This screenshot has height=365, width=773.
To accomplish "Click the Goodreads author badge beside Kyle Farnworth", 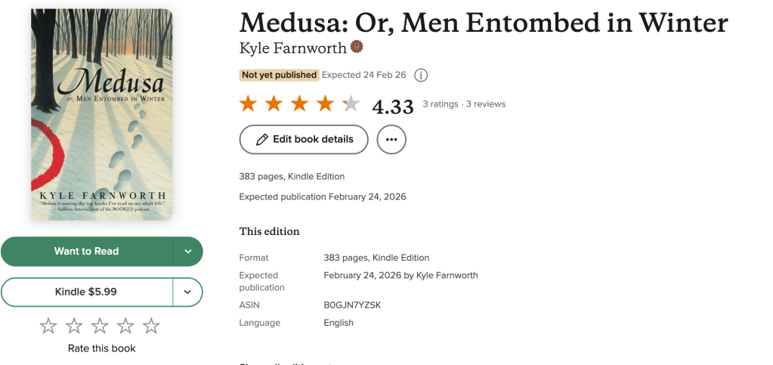I will (x=357, y=48).
